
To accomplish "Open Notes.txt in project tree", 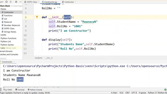I will point(8,22).
